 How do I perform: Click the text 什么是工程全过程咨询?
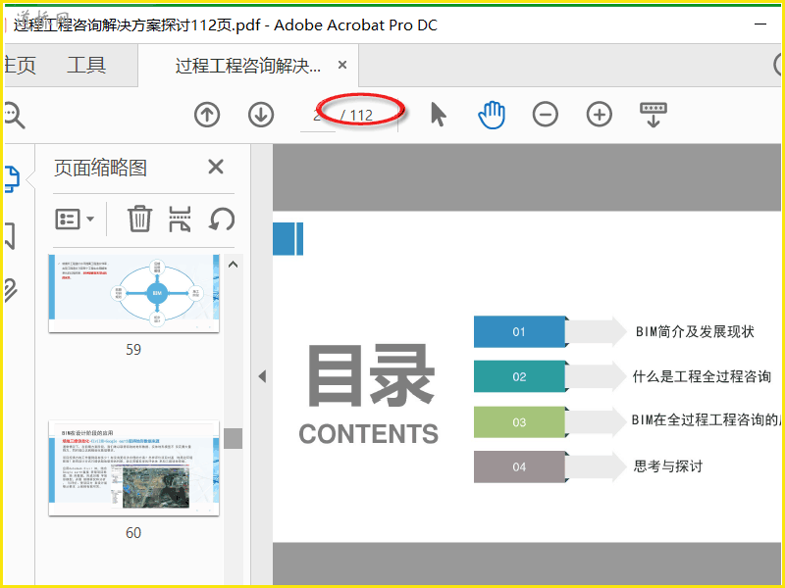(702, 376)
